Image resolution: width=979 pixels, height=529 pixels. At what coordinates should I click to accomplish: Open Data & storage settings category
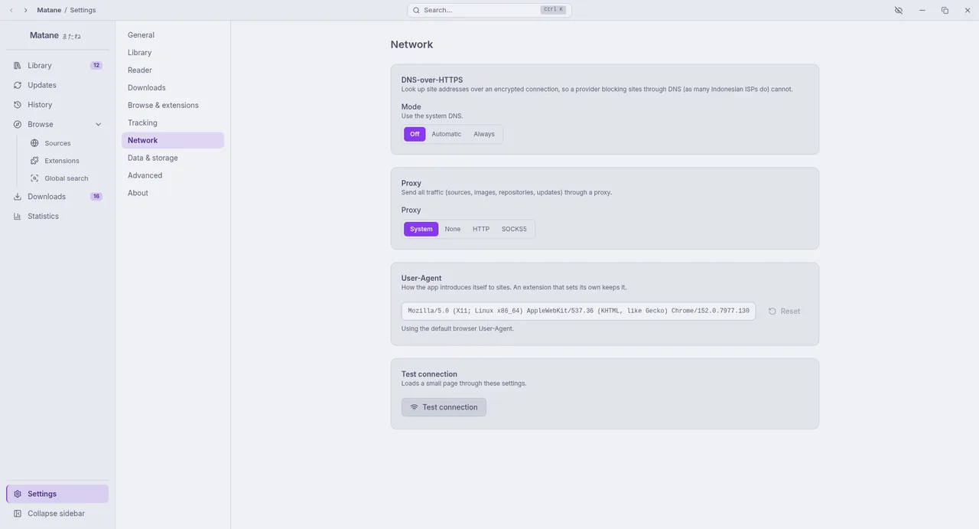click(173, 158)
